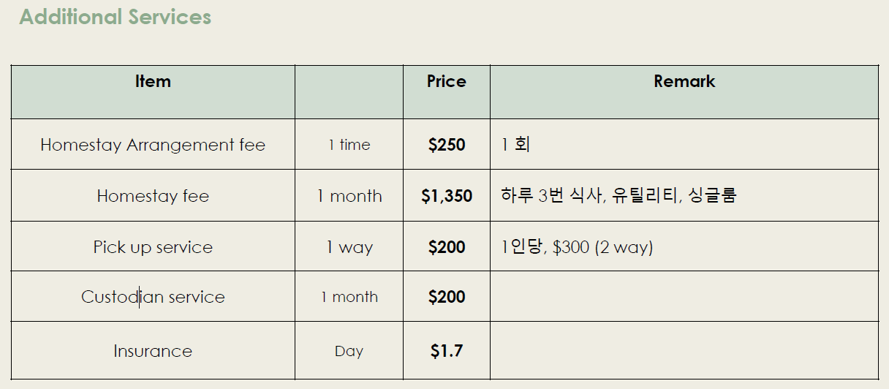Click the Homestay Arrangement fee cell
The height and width of the screenshot is (389, 889).
click(x=153, y=145)
